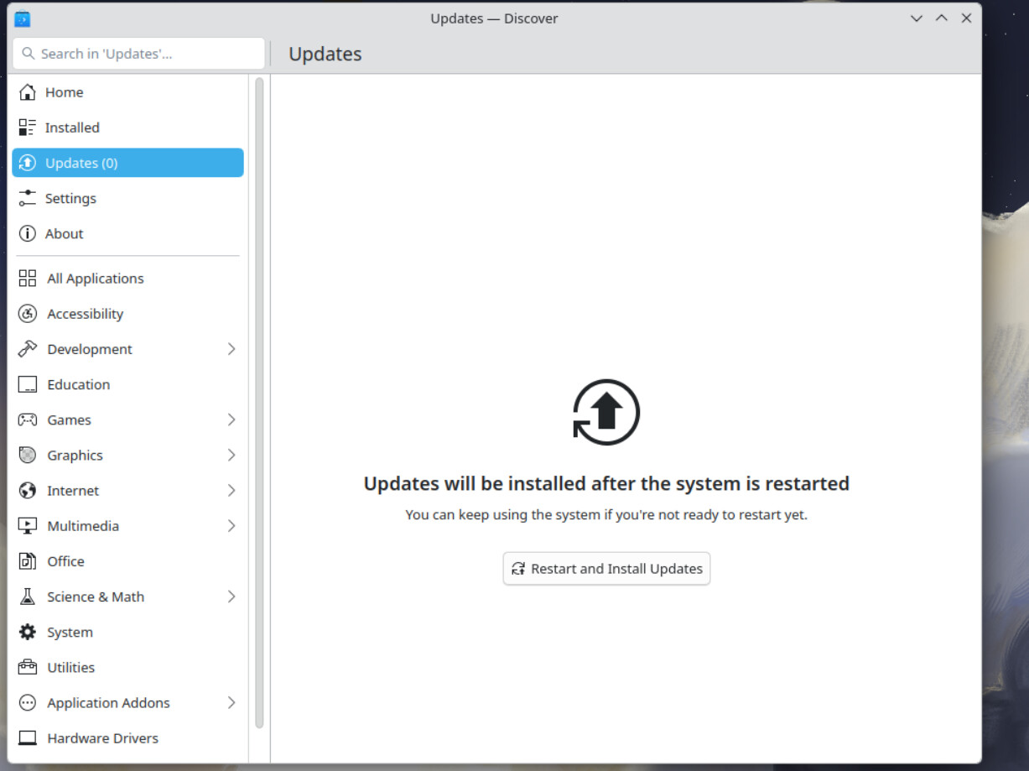
Task: Click the Internet globe icon
Action: coord(28,491)
